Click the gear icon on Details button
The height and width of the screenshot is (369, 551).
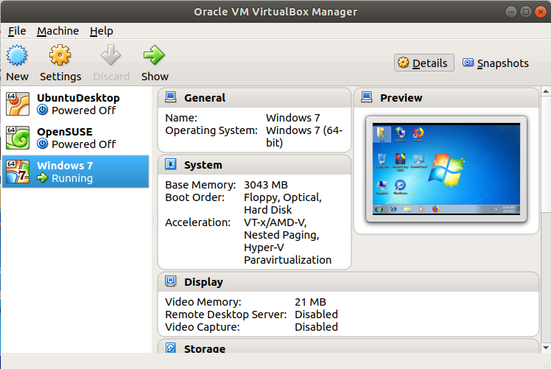point(403,63)
